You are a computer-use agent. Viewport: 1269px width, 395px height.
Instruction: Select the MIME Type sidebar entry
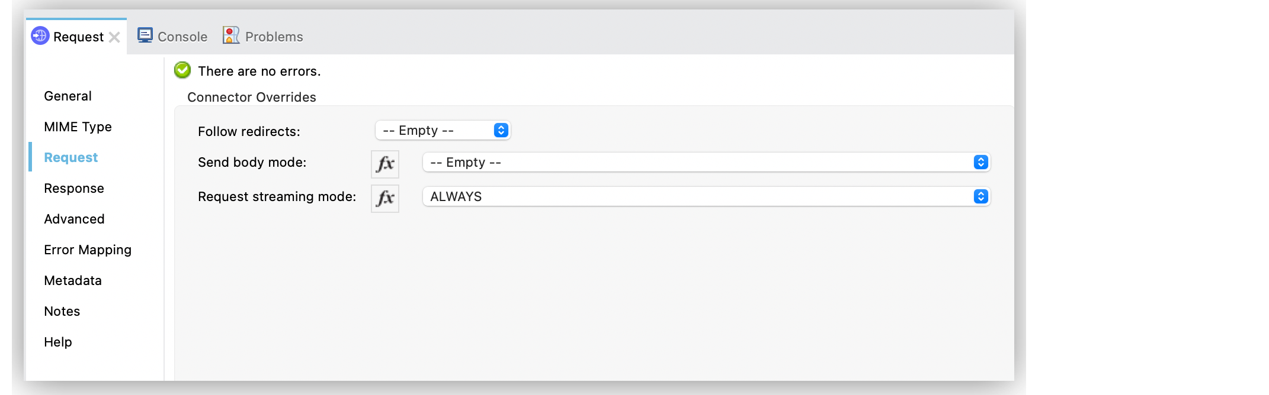[78, 127]
